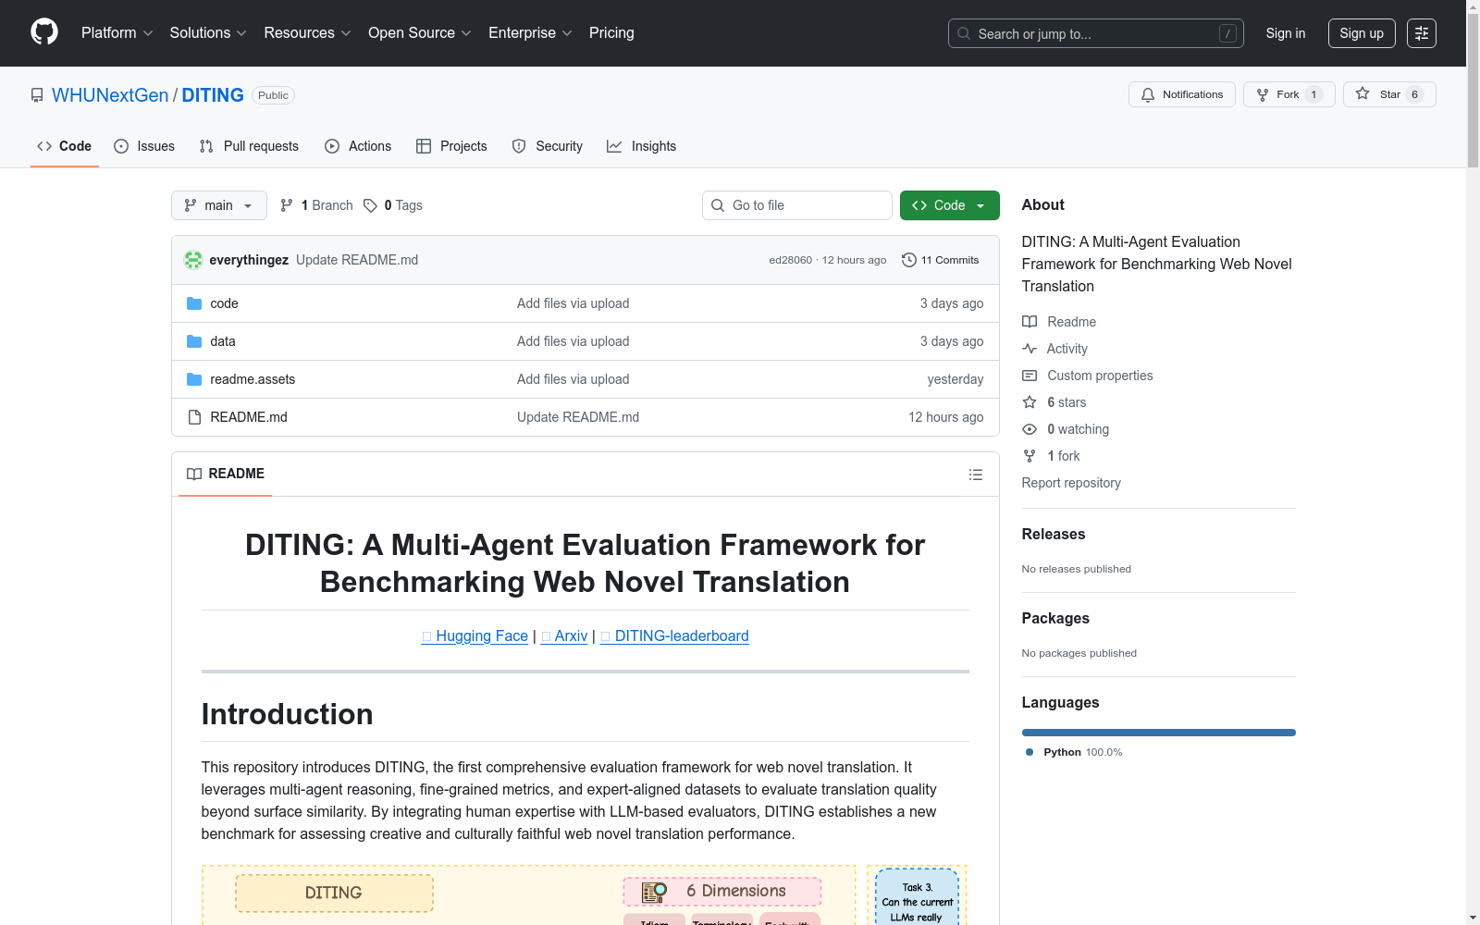Open the DITING repository name link

pyautogui.click(x=213, y=95)
